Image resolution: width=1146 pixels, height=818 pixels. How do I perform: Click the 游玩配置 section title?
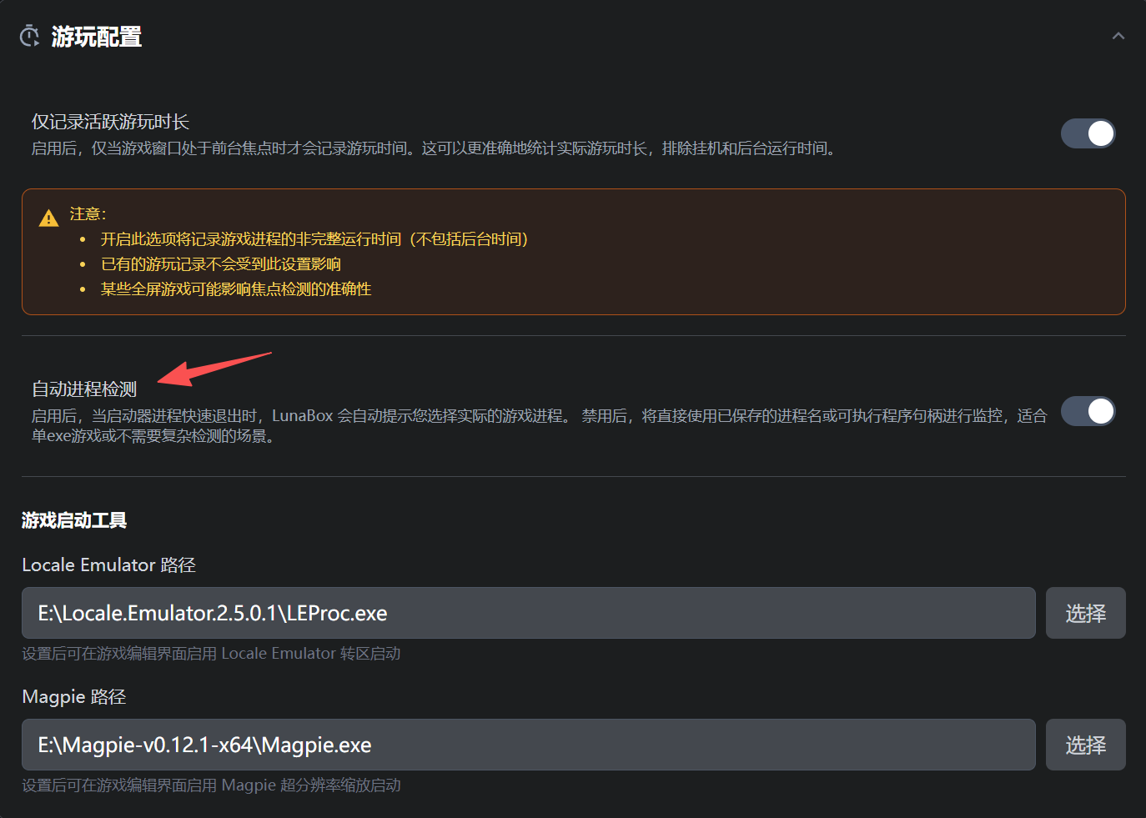coord(97,37)
